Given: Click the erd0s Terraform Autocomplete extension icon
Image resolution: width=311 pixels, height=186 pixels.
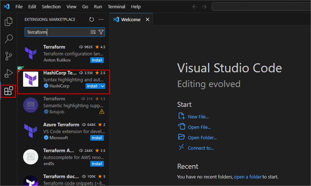Looking at the screenshot, I should (31, 157).
